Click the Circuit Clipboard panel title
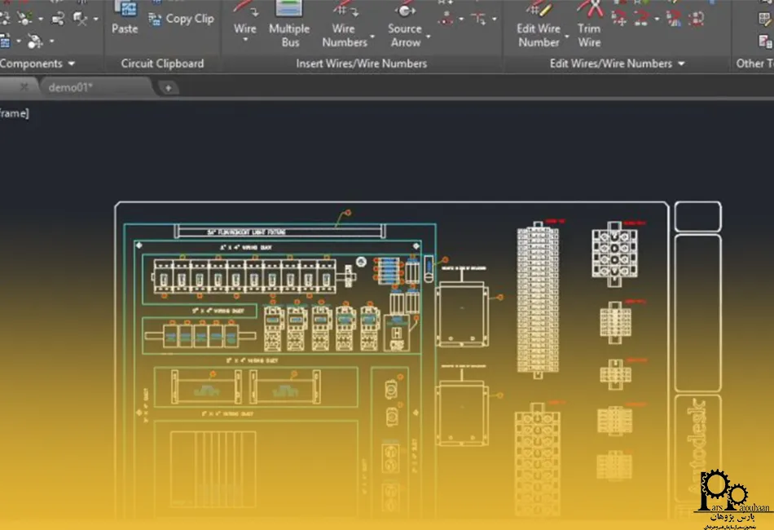This screenshot has height=530, width=774. coord(162,64)
